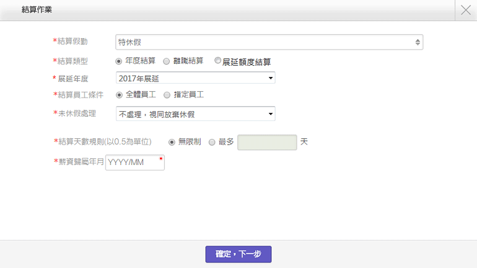Choose the 最多 radio option
Image resolution: width=477 pixels, height=268 pixels.
pos(212,142)
